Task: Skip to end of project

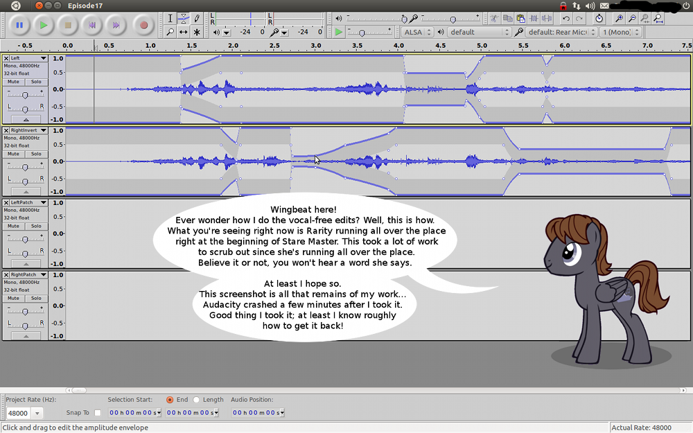Action: click(x=116, y=25)
